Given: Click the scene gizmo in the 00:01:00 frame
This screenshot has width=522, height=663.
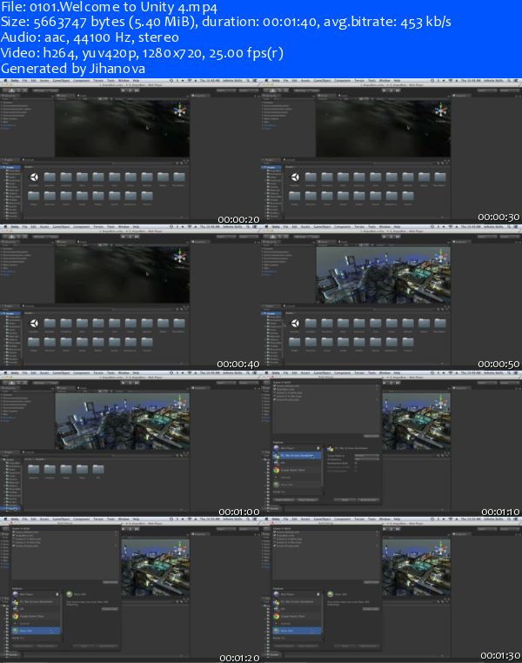Looking at the screenshot, I should [180, 402].
